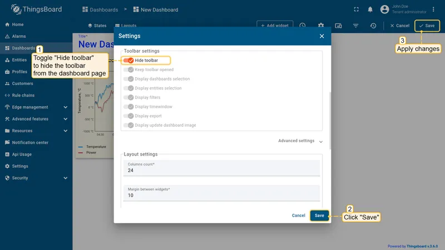Click the Add widget button

[275, 26]
